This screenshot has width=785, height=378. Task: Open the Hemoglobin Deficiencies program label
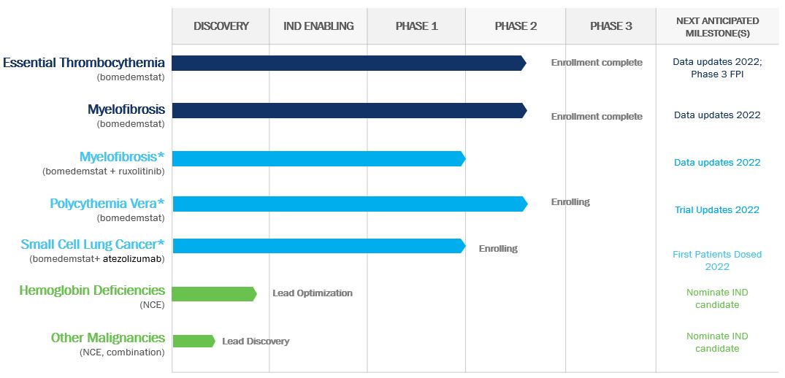[x=92, y=290]
